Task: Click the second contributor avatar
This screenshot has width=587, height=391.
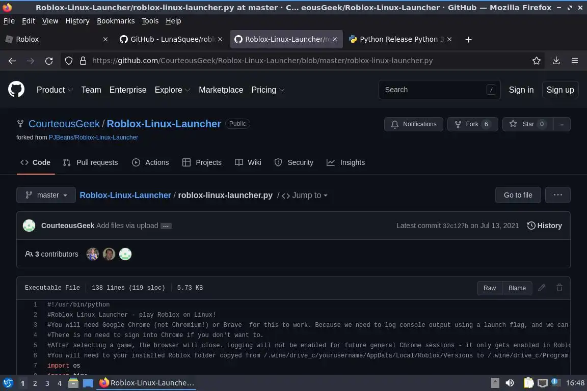Action: [x=109, y=254]
